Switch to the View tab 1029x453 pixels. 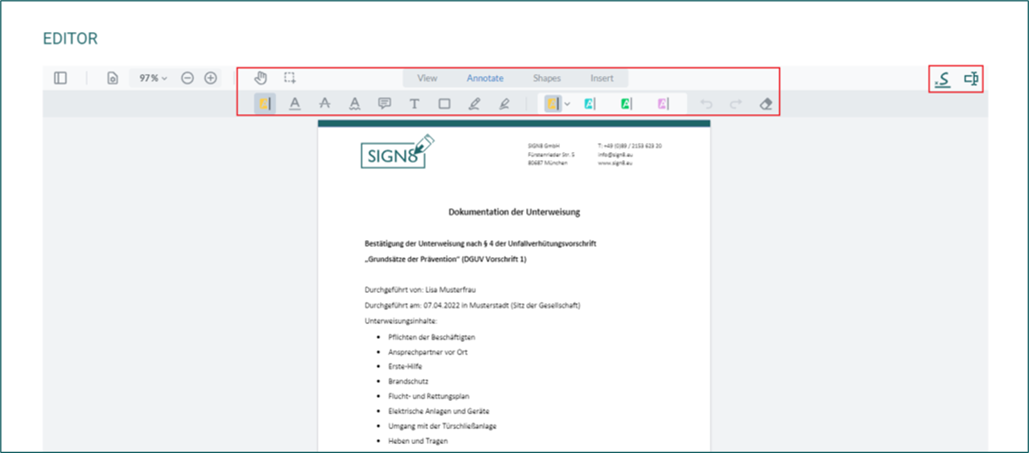[427, 78]
